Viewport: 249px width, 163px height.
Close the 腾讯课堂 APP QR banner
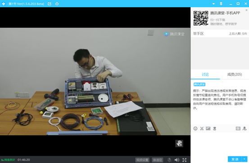coord(246,10)
